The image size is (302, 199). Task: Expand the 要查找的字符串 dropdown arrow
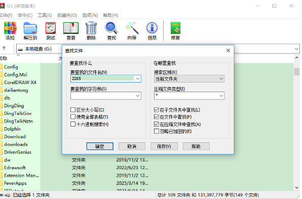(x=138, y=96)
